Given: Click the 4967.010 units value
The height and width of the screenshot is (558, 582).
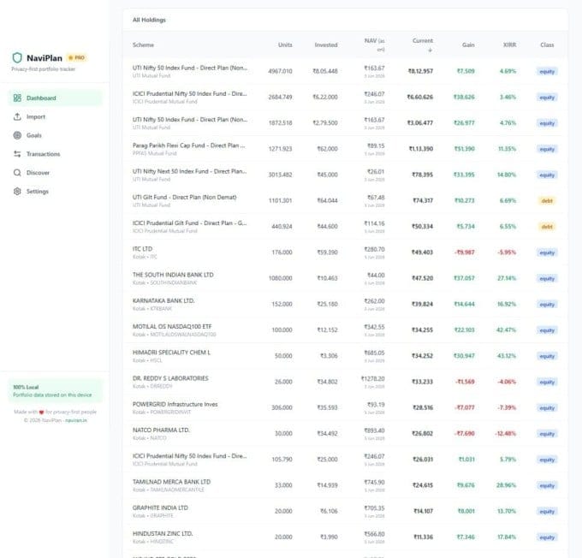Looking at the screenshot, I should 280,71.
